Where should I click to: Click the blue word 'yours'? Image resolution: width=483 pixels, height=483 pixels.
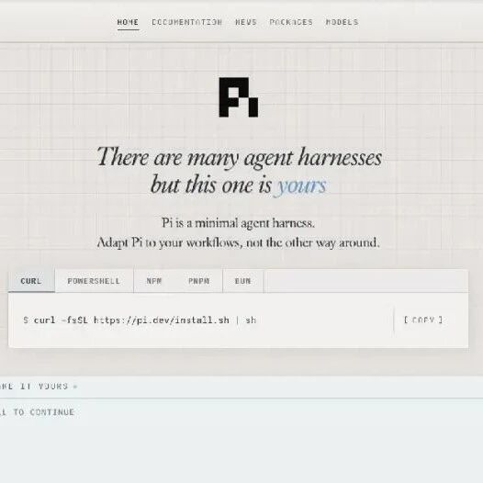click(x=301, y=185)
